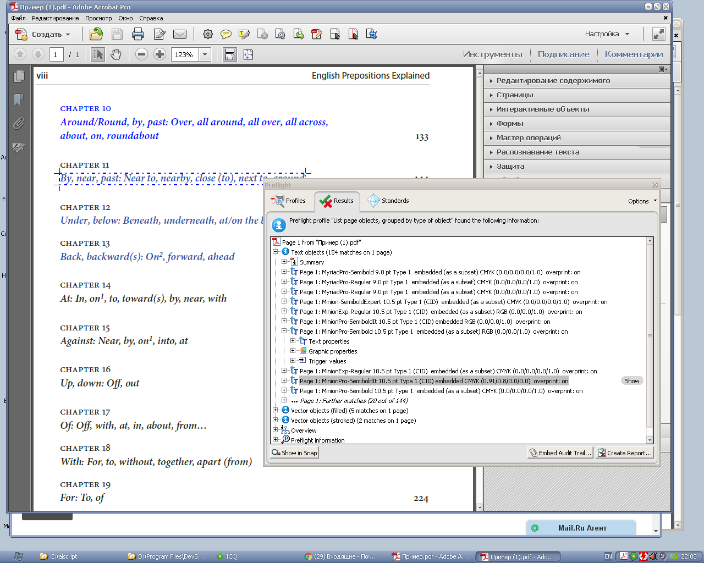
Task: Expand the Preflight information node
Action: tap(276, 440)
